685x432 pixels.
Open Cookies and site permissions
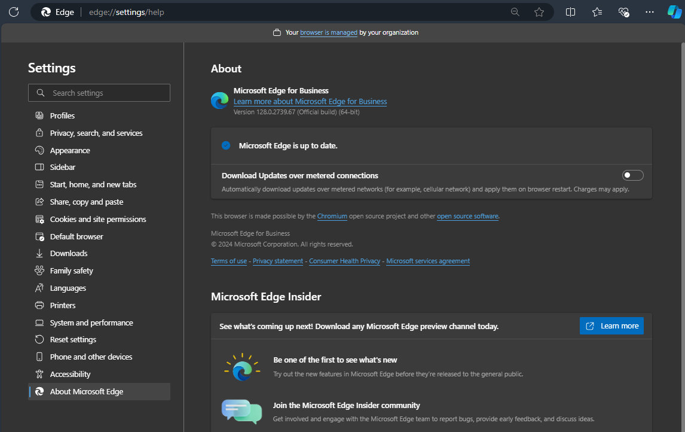(98, 219)
